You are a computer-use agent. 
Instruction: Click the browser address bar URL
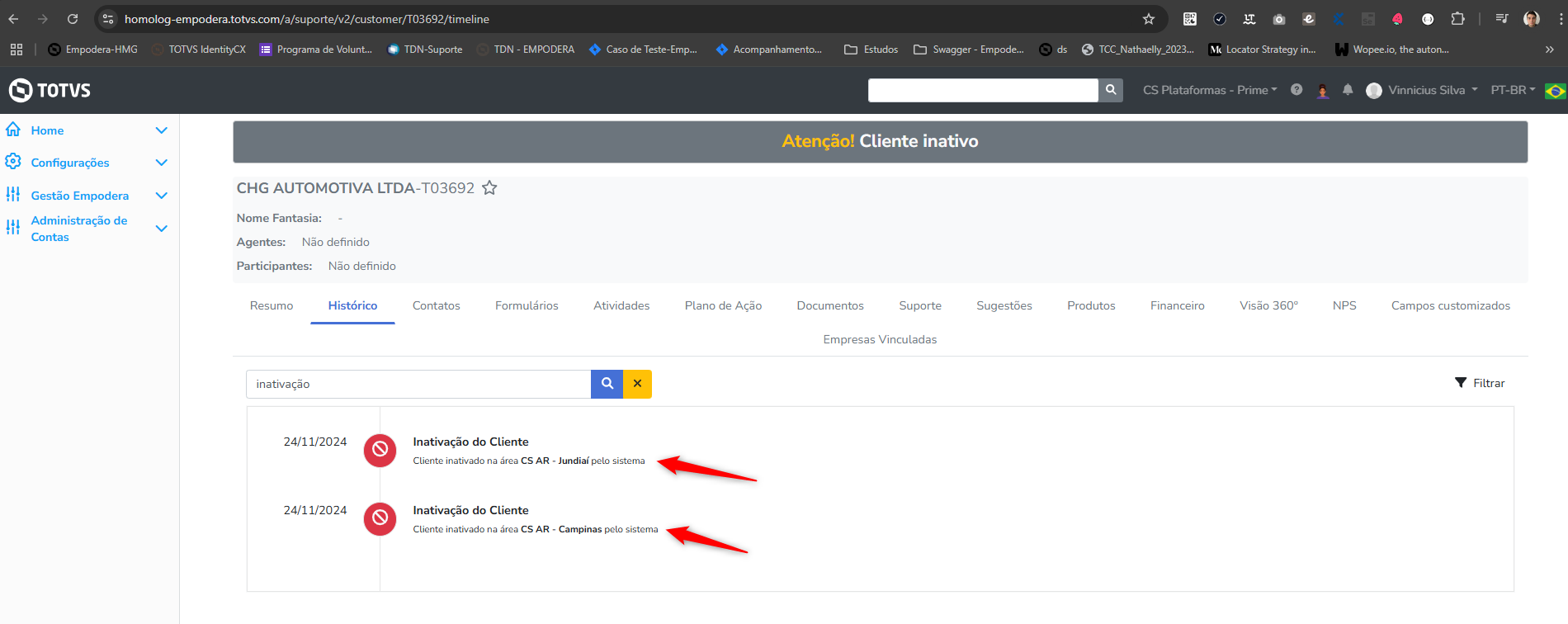point(307,19)
